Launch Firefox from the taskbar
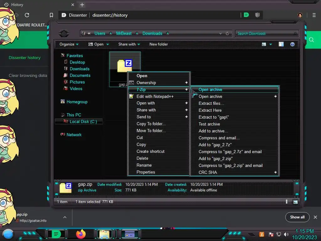 click(x=81, y=234)
